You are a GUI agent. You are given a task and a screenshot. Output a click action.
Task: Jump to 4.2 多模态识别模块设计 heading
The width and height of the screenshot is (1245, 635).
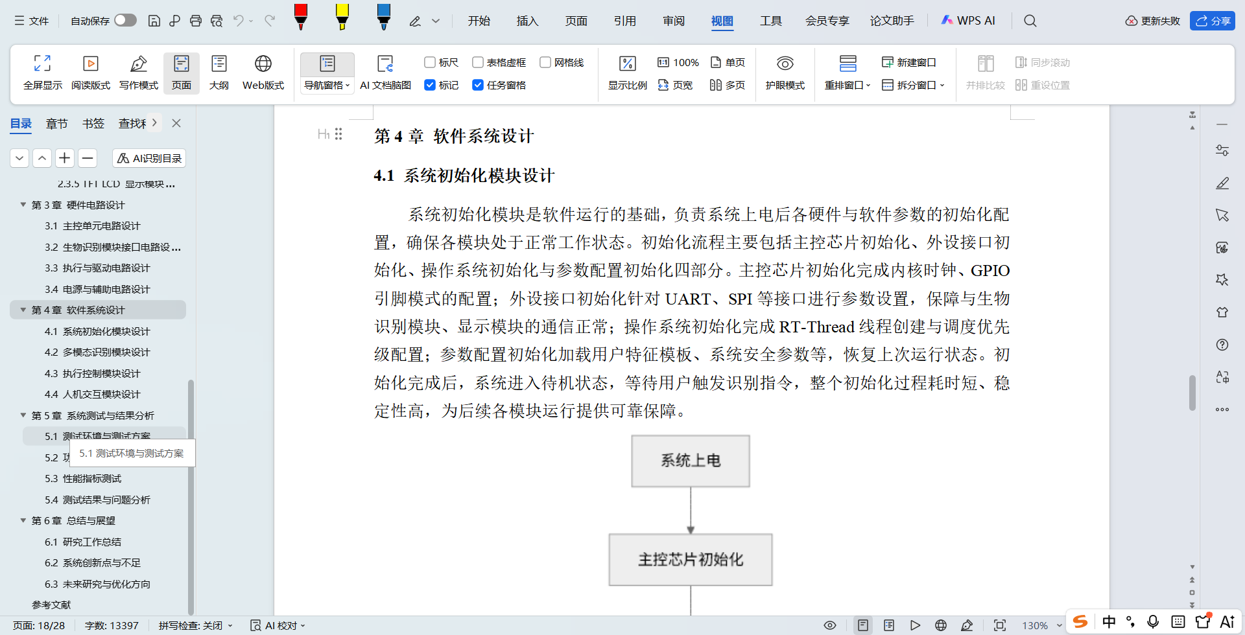(97, 352)
